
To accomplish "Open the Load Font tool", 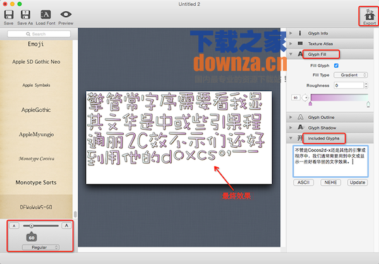I will pyautogui.click(x=45, y=15).
